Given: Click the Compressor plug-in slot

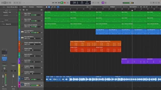Looking at the screenshot, I should click(4, 57).
